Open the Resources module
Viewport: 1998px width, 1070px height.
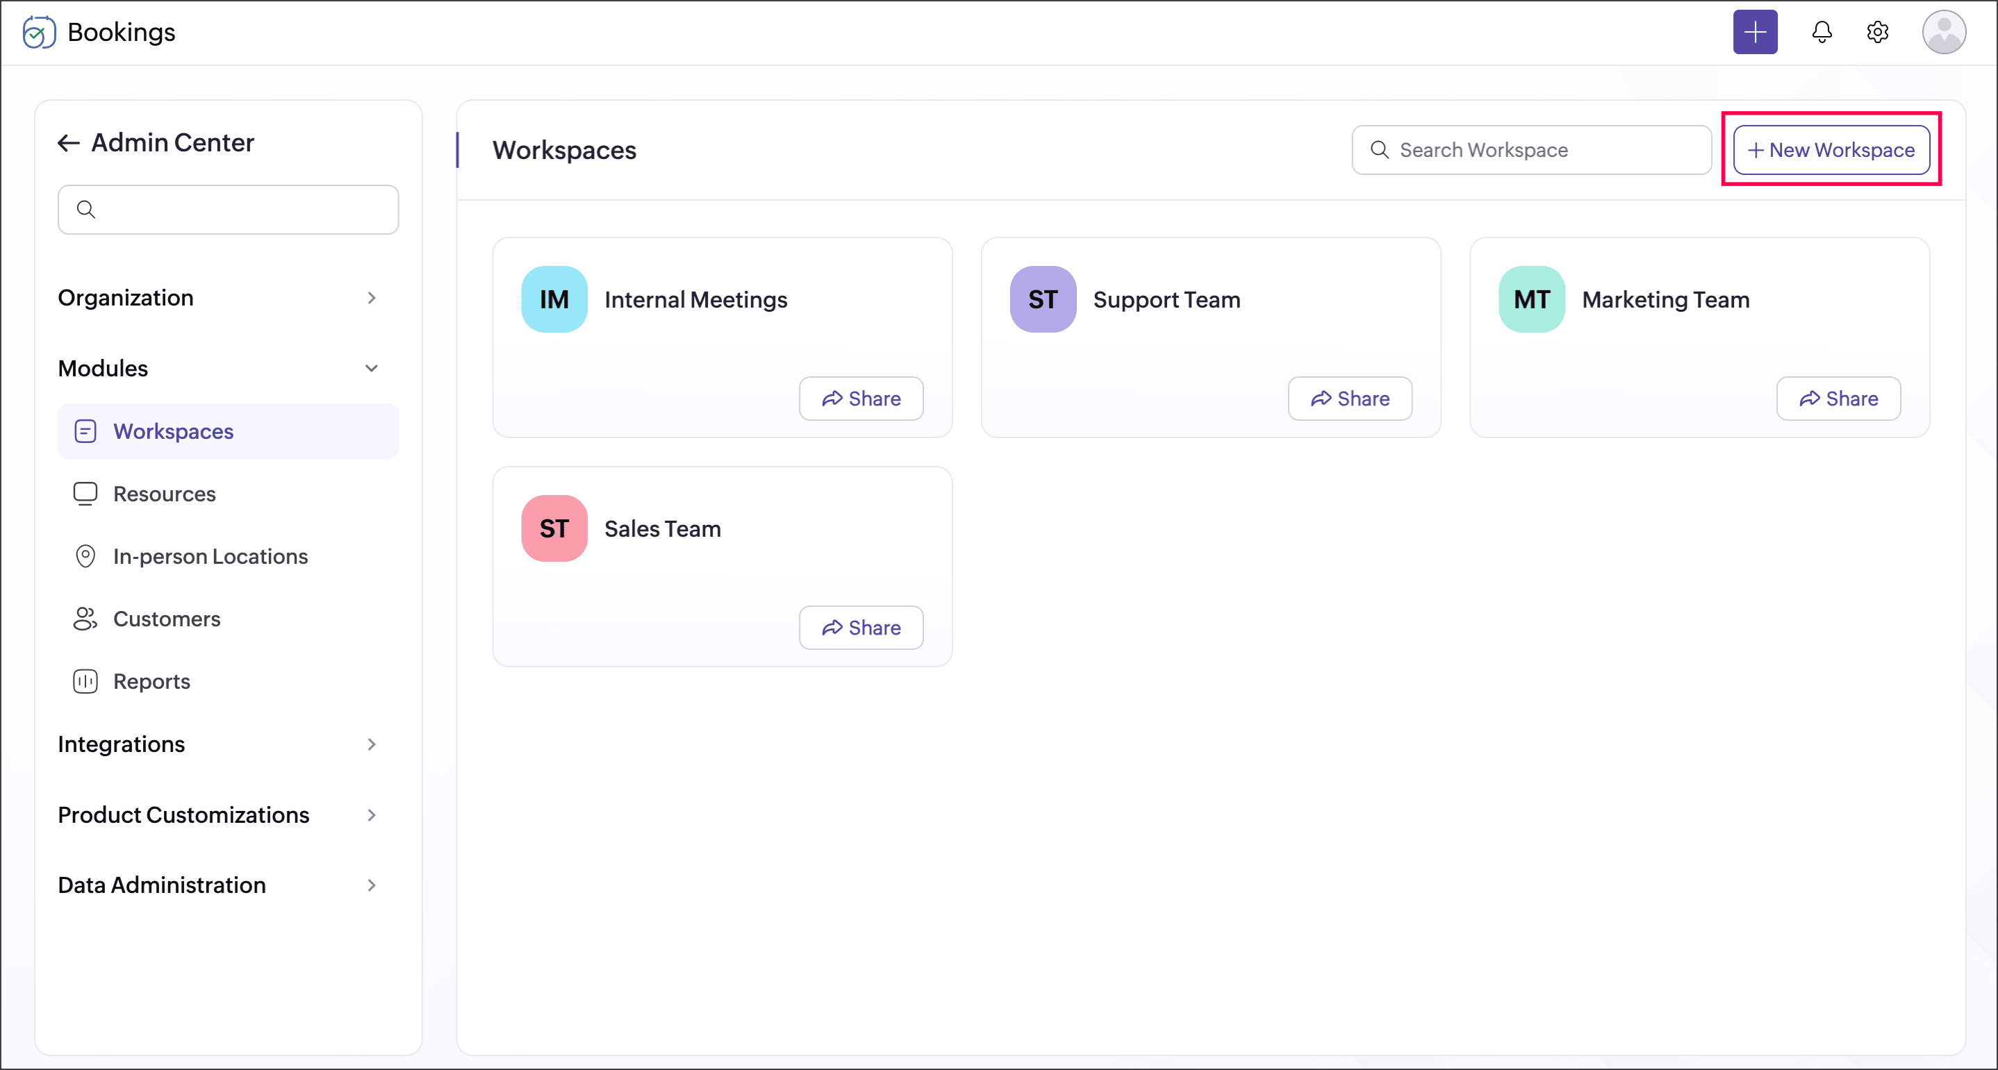point(164,494)
